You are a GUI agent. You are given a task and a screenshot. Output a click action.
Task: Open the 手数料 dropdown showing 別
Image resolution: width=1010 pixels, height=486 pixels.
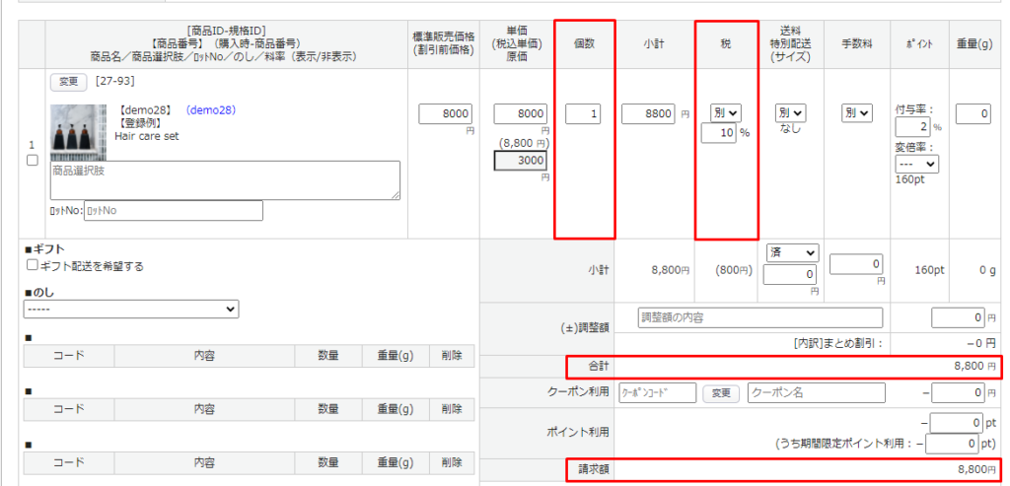[x=857, y=113]
